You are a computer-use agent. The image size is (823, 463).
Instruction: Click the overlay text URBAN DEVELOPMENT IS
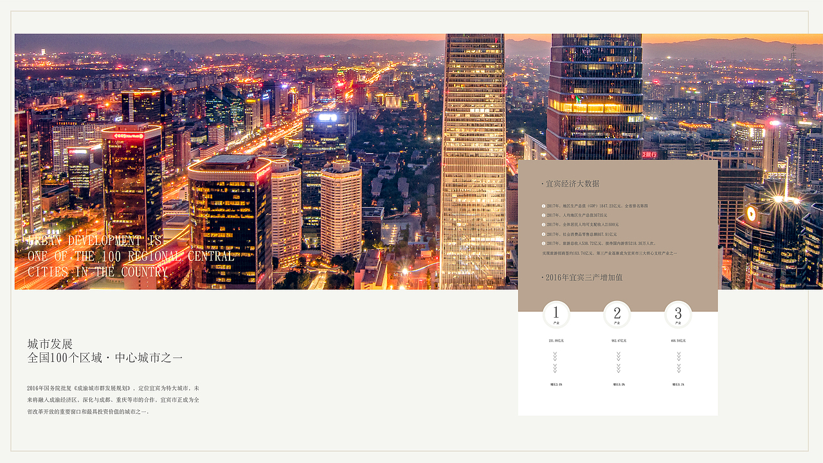click(93, 241)
